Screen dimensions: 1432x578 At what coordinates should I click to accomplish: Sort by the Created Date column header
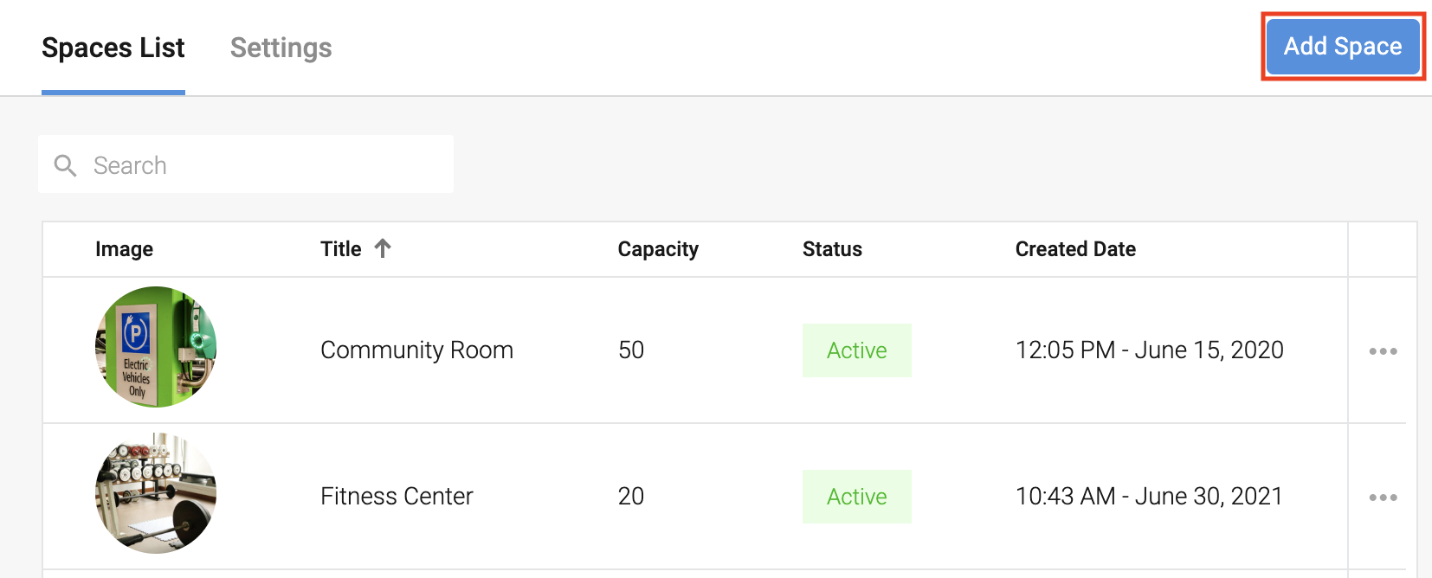(1075, 249)
